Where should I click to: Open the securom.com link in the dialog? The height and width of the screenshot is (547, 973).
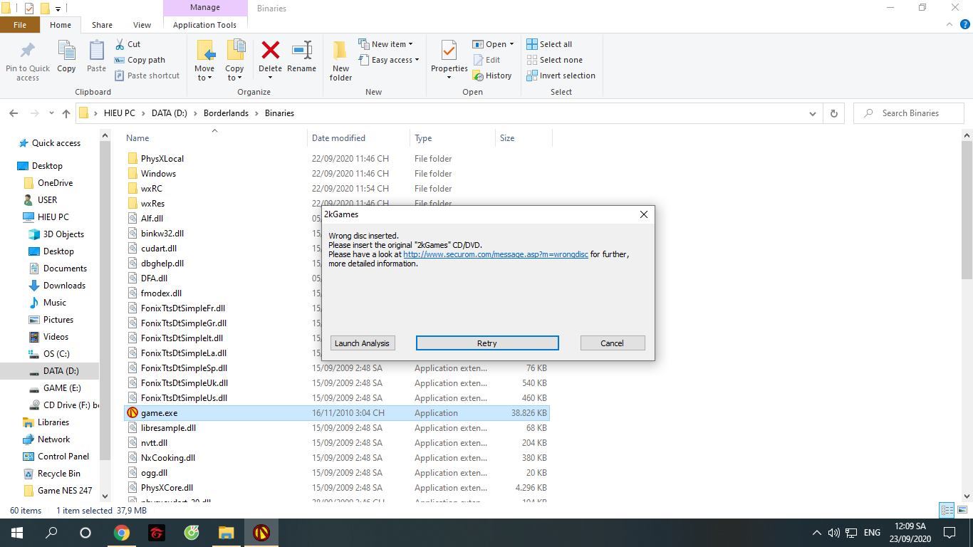point(495,254)
